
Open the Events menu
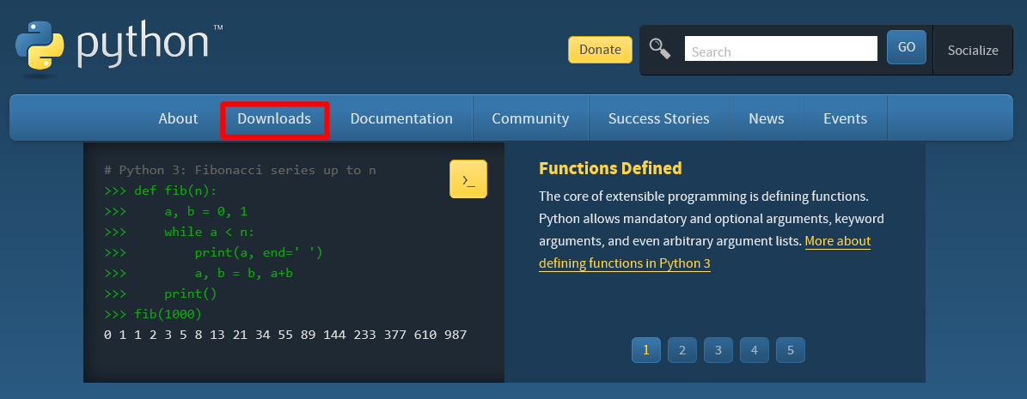[x=845, y=118]
